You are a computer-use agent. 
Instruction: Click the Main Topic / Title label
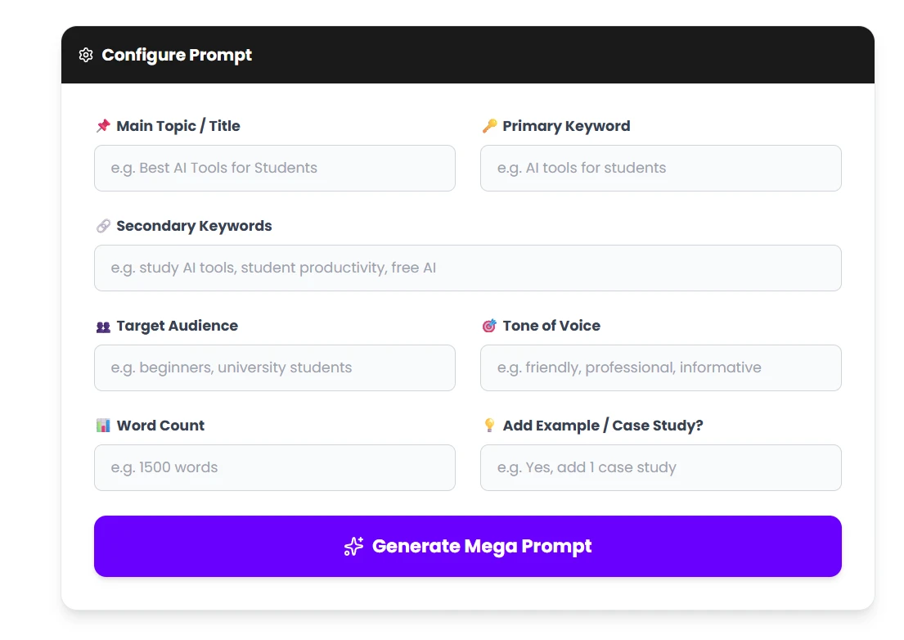(178, 125)
